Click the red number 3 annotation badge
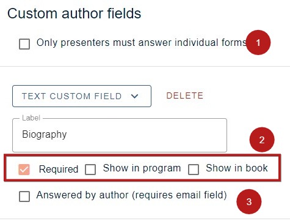The height and width of the screenshot is (221, 290). click(x=249, y=201)
